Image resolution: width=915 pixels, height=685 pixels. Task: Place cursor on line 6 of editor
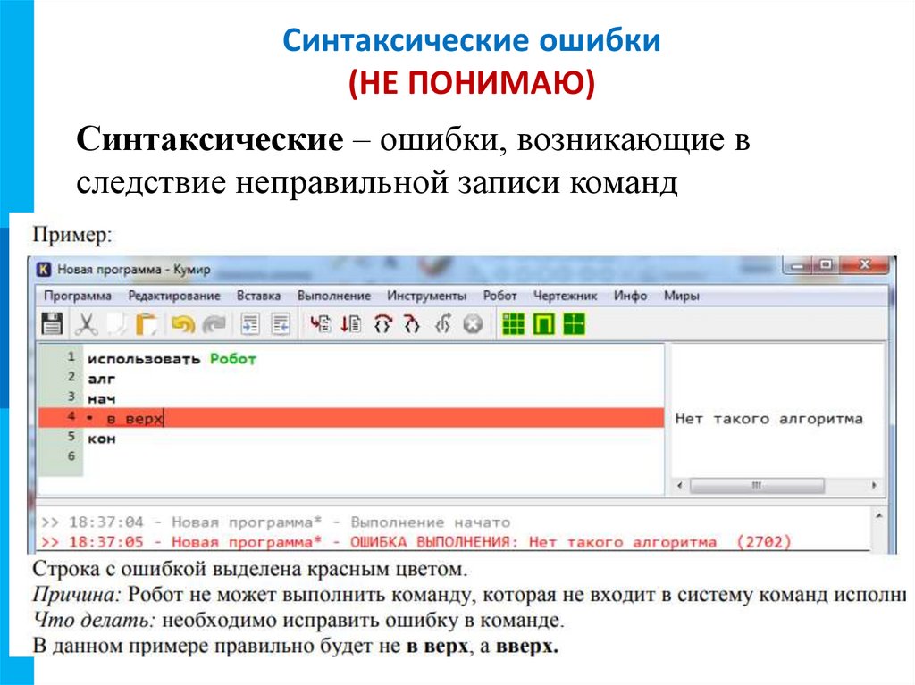134,457
